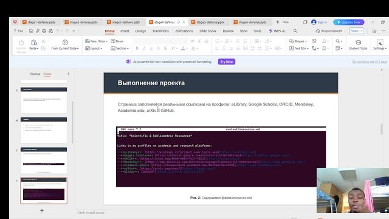Switch to the Insert ribbon tab
The width and height of the screenshot is (389, 219).
[125, 31]
